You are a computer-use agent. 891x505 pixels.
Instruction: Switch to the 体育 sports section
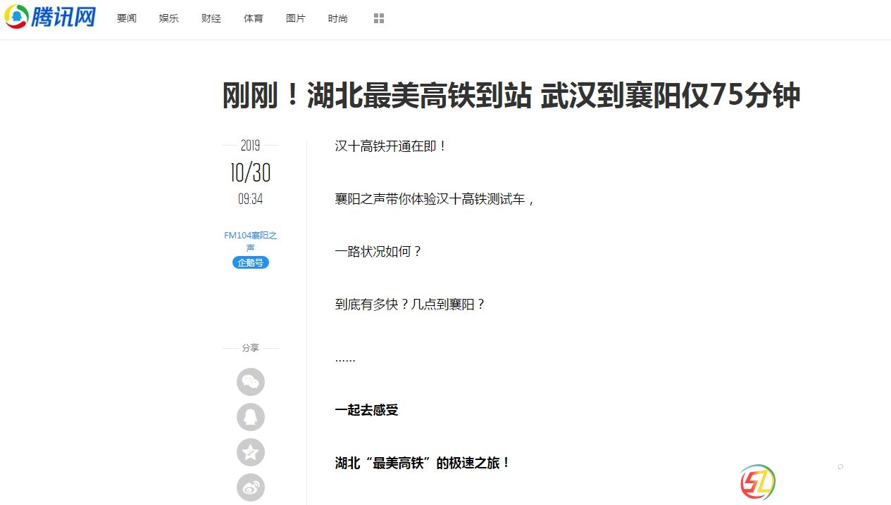click(x=254, y=18)
